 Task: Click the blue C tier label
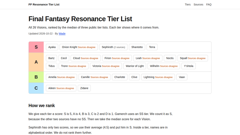click(36, 88)
